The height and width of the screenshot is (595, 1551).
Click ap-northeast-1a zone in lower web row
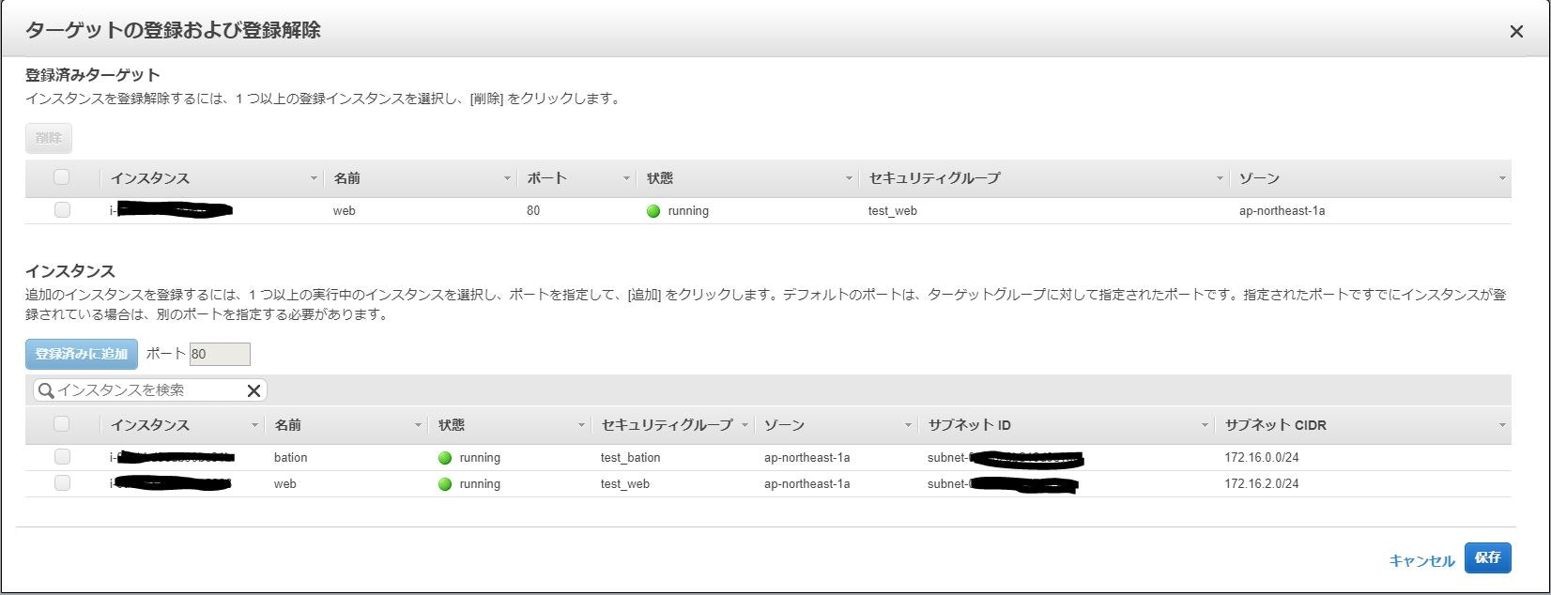(x=807, y=484)
